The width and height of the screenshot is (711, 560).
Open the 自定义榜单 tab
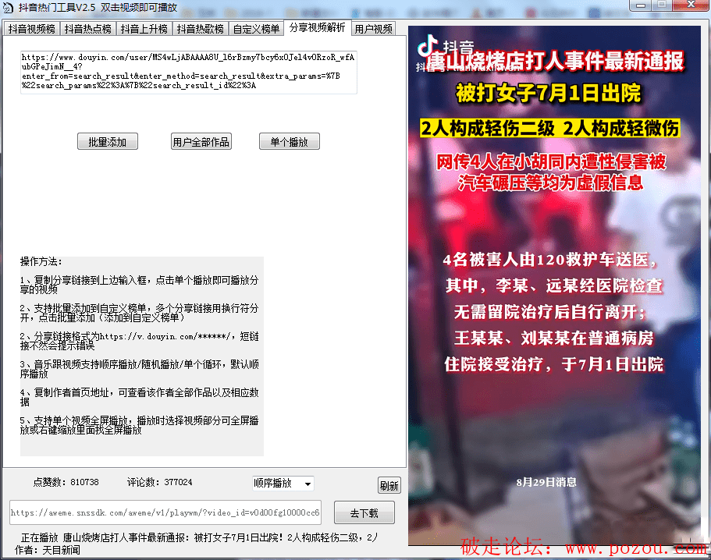click(x=256, y=29)
